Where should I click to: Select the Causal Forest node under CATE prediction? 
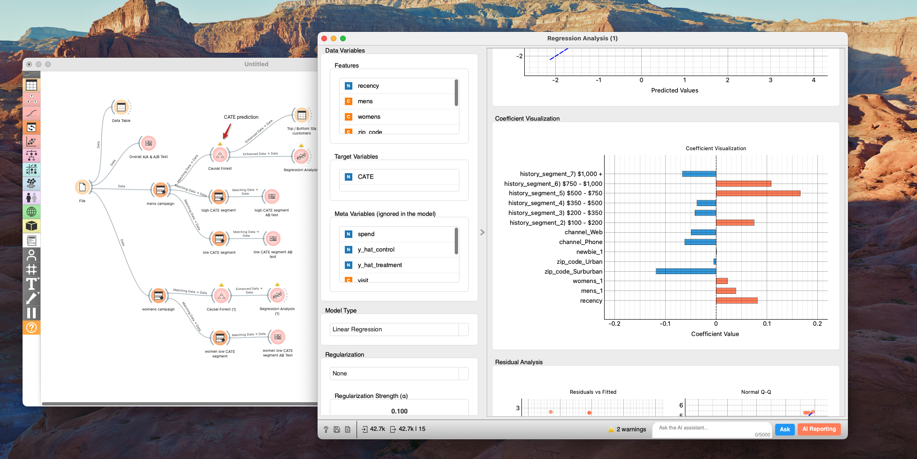click(220, 155)
